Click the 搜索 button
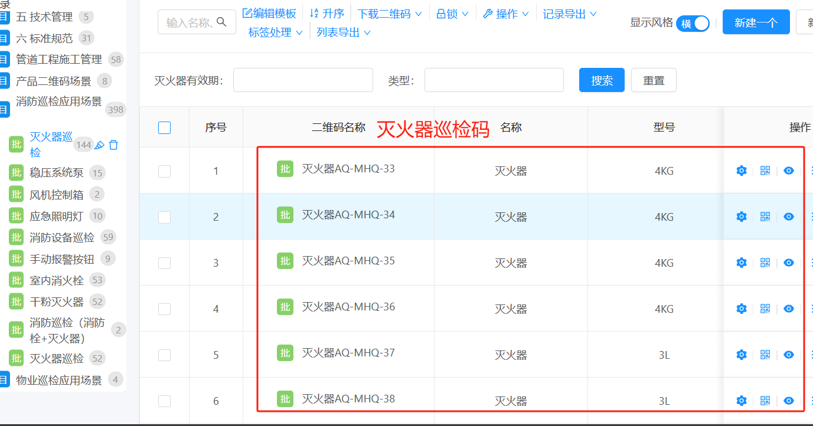This screenshot has width=813, height=426. tap(601, 80)
